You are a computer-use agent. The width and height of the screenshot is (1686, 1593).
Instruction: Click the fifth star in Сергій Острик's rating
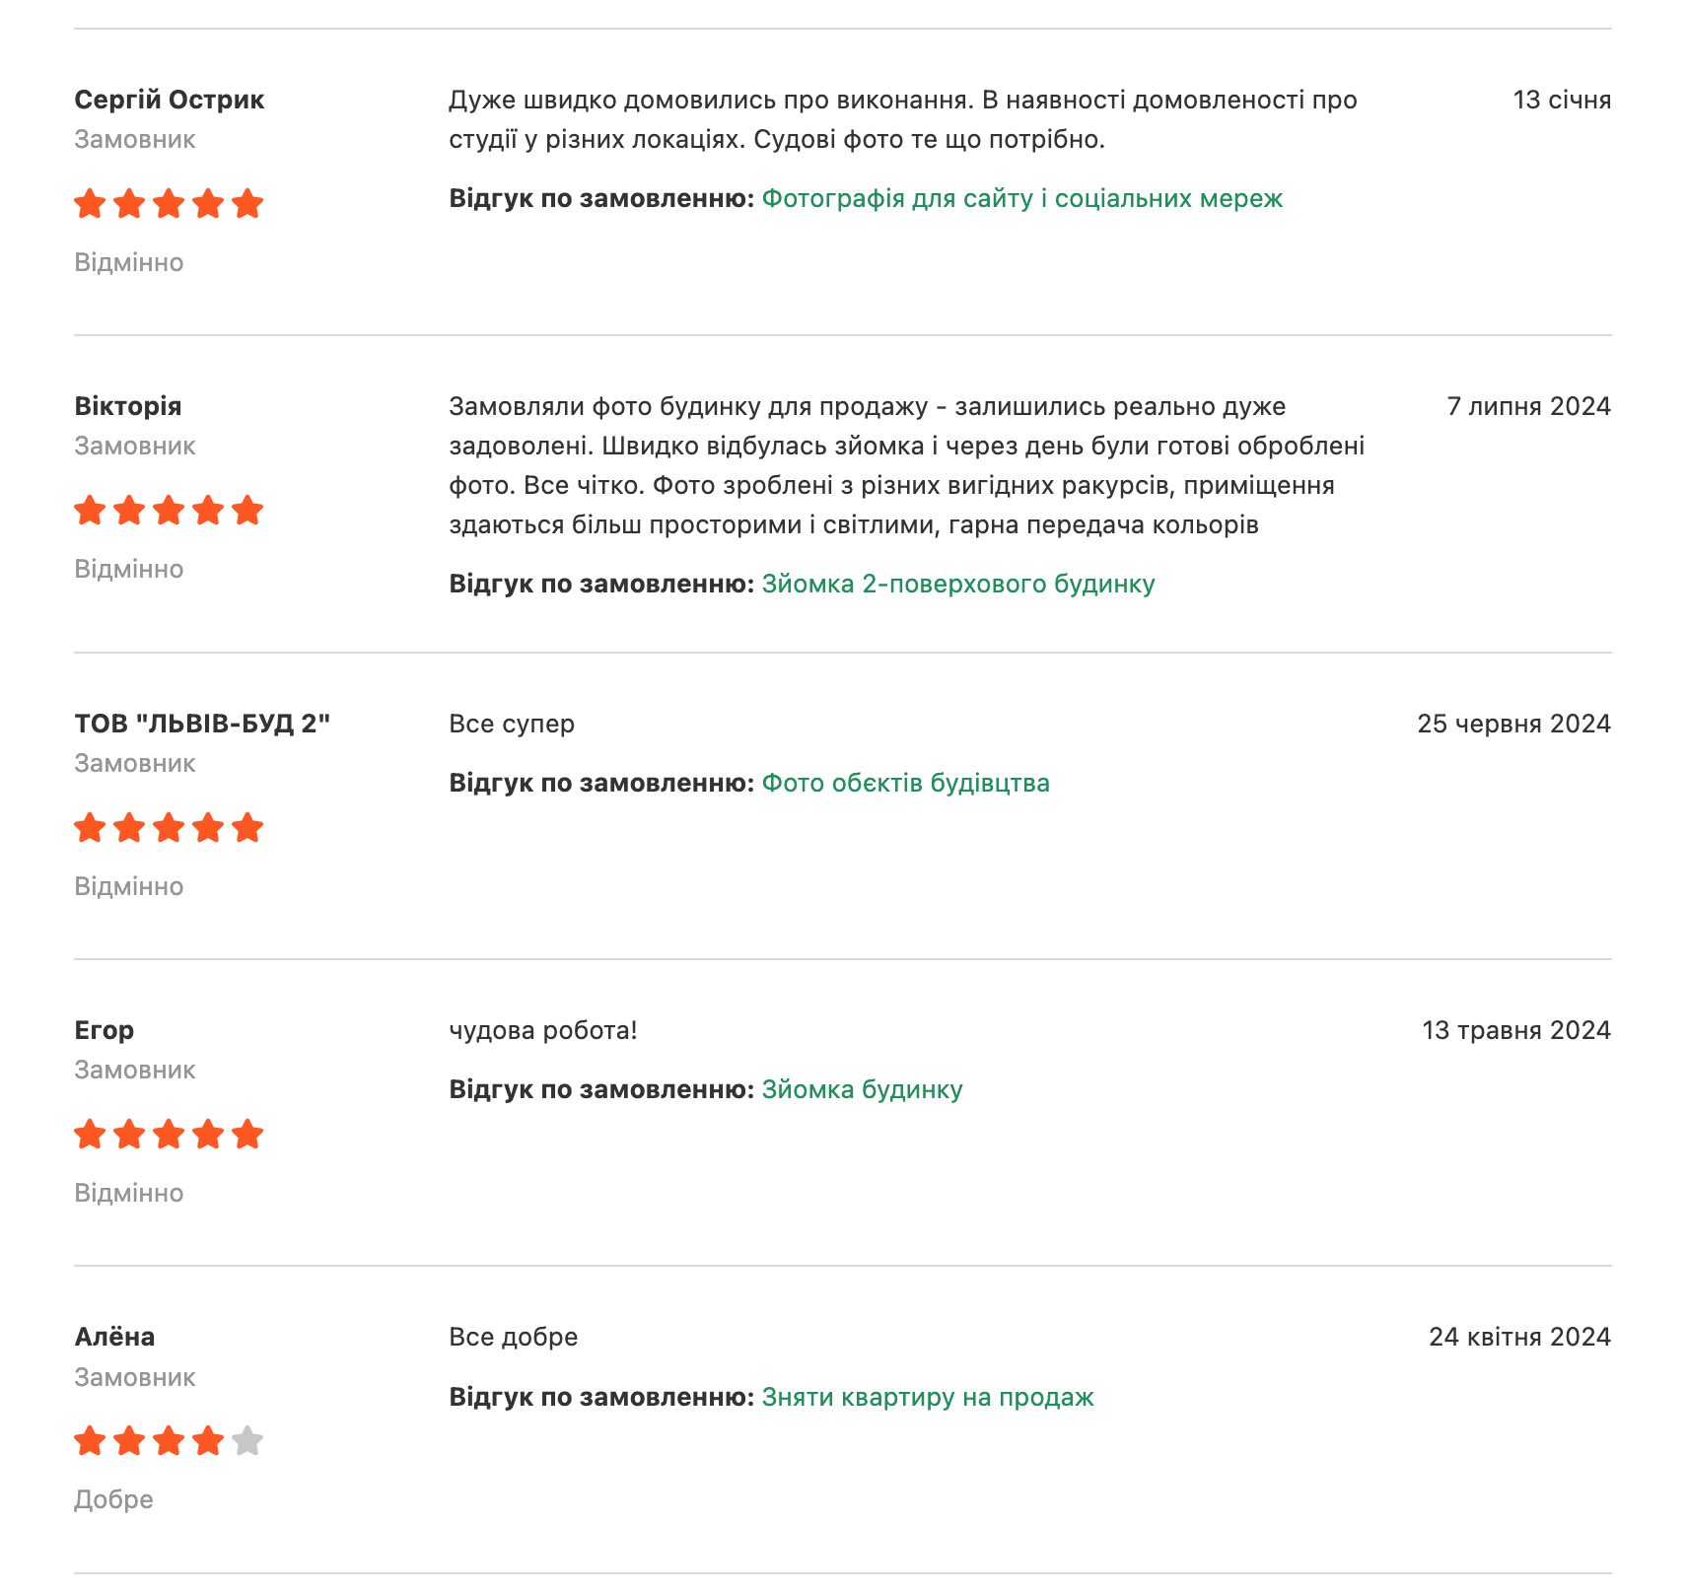(247, 204)
